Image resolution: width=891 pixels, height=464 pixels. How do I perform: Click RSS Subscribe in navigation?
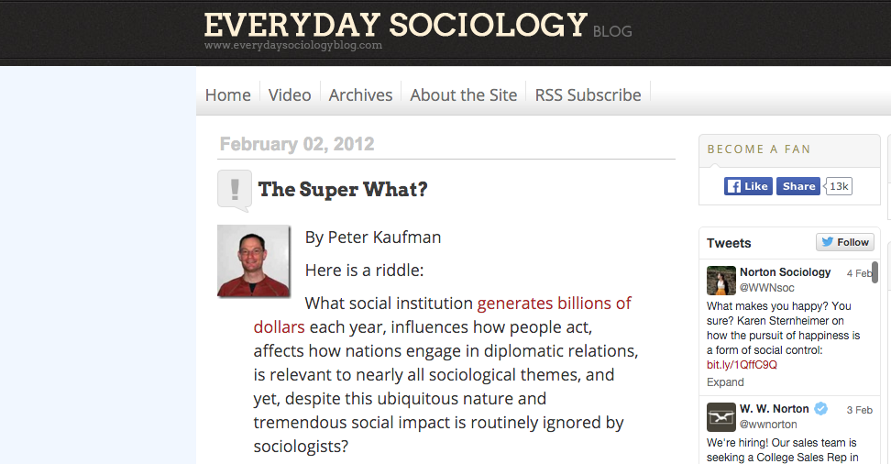point(588,94)
